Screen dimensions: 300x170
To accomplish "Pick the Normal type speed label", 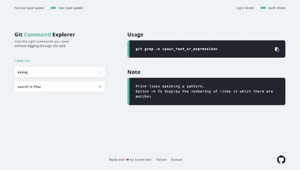I will coord(29,8).
